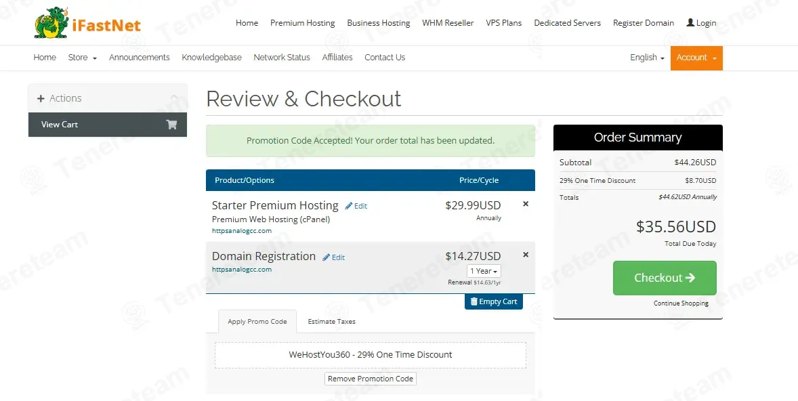This screenshot has width=798, height=401.
Task: Click httpsanalogcc.com under Starter Premium Hosting
Action: coord(242,230)
